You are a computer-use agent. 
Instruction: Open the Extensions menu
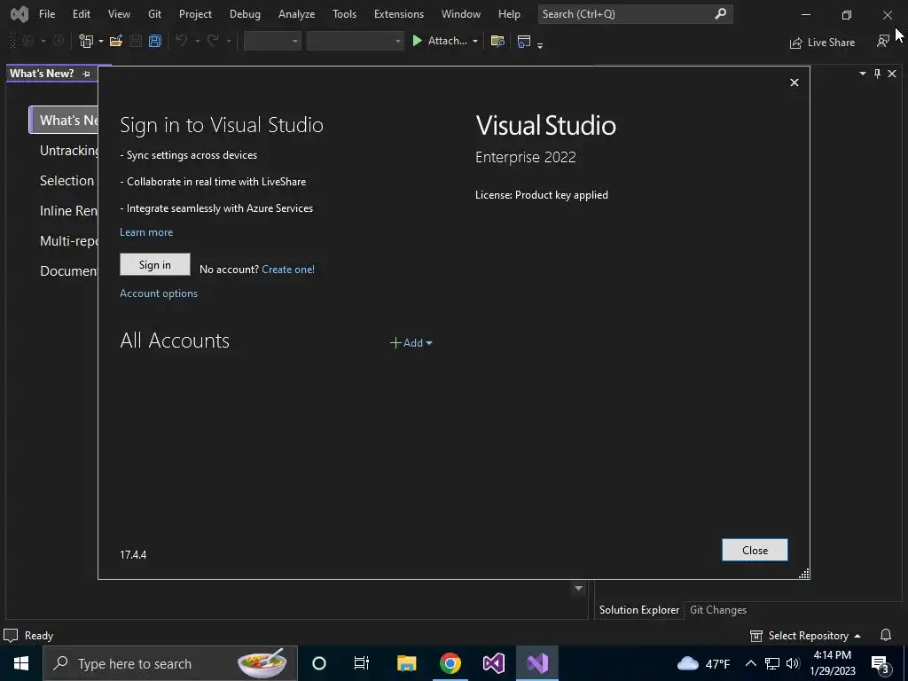399,14
